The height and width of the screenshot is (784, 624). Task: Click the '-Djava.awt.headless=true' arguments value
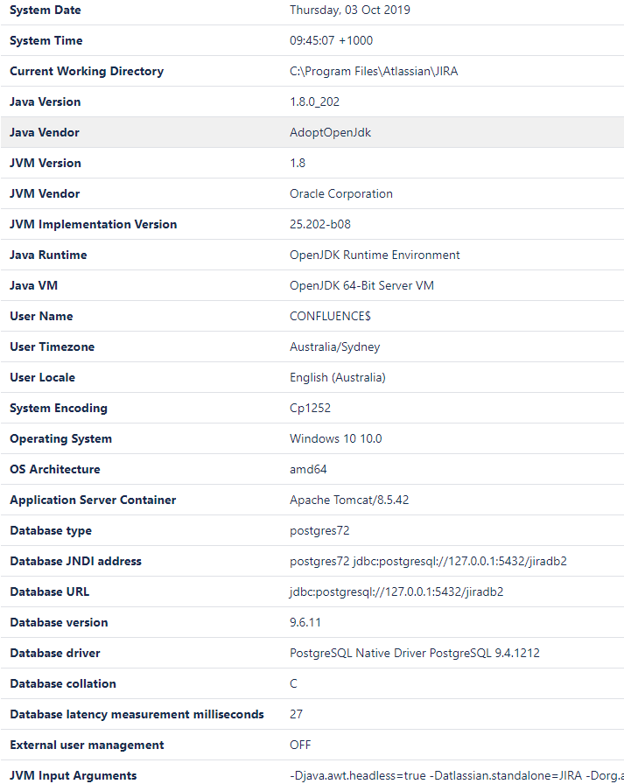457,775
